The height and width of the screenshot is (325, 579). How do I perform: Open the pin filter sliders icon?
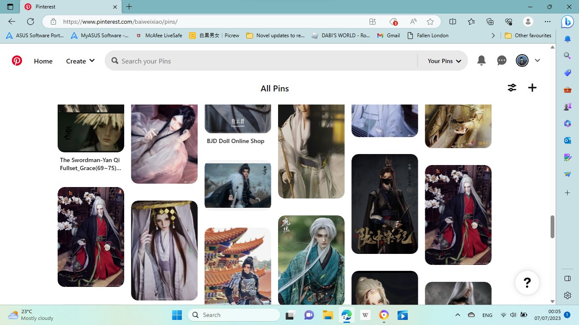(512, 88)
